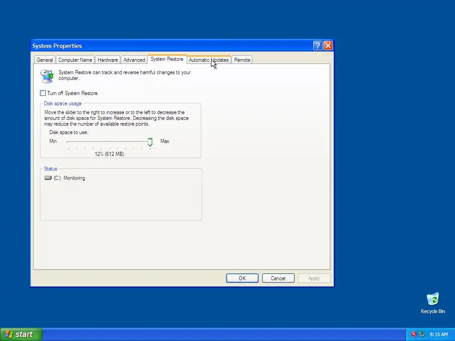Click the C: drive icon in Status
This screenshot has height=341, width=455.
pos(48,178)
